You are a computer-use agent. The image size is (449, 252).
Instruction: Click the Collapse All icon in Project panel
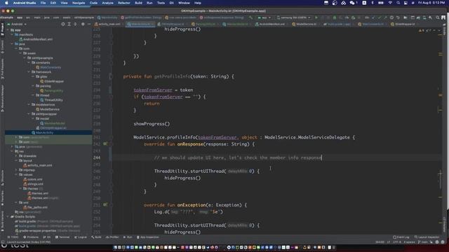click(x=75, y=24)
